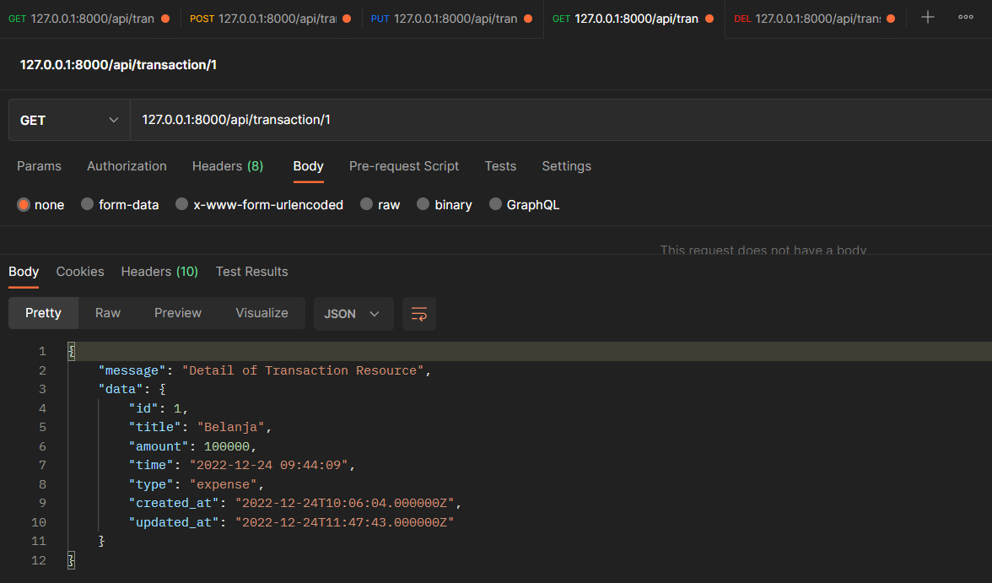Click unsaved dot on DEL tab
Image resolution: width=992 pixels, height=583 pixels.
[891, 19]
